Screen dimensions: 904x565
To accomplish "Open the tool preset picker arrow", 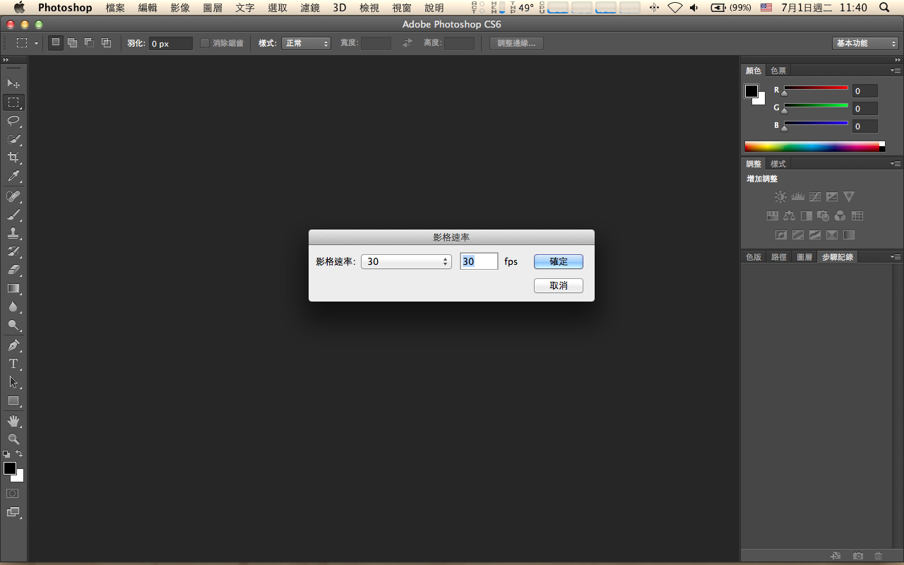I will click(x=36, y=43).
